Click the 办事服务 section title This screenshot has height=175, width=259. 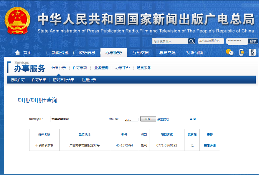click(x=30, y=69)
